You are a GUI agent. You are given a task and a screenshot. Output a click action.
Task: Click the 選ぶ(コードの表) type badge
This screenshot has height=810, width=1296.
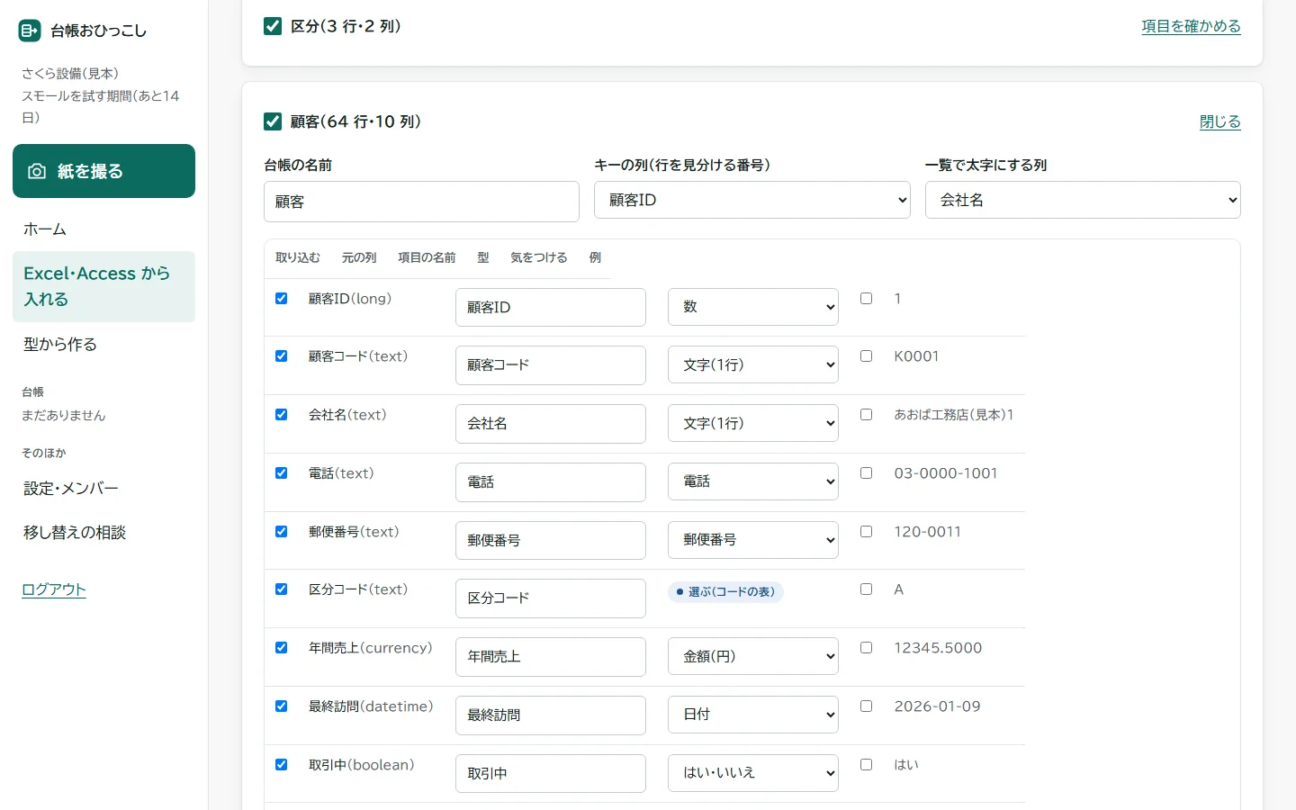coord(725,592)
